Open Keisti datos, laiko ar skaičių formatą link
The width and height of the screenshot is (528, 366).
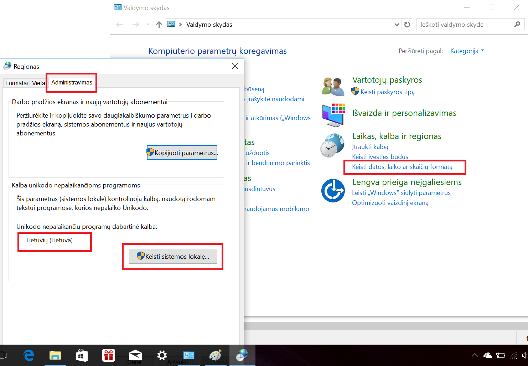(x=402, y=167)
